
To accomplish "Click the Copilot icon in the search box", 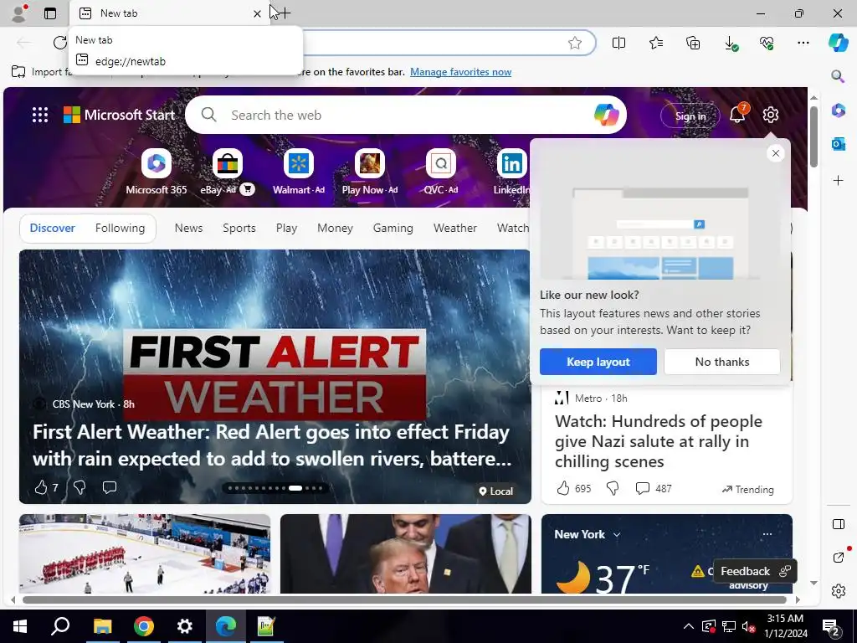I will pos(606,115).
